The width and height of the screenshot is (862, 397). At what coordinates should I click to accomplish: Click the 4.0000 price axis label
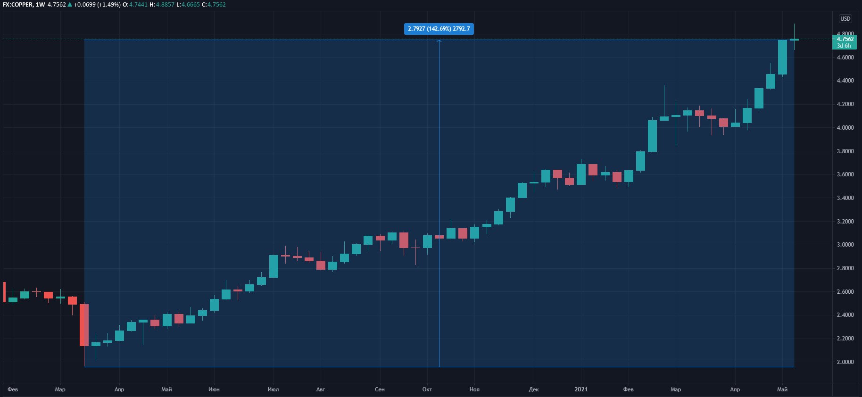(x=845, y=128)
